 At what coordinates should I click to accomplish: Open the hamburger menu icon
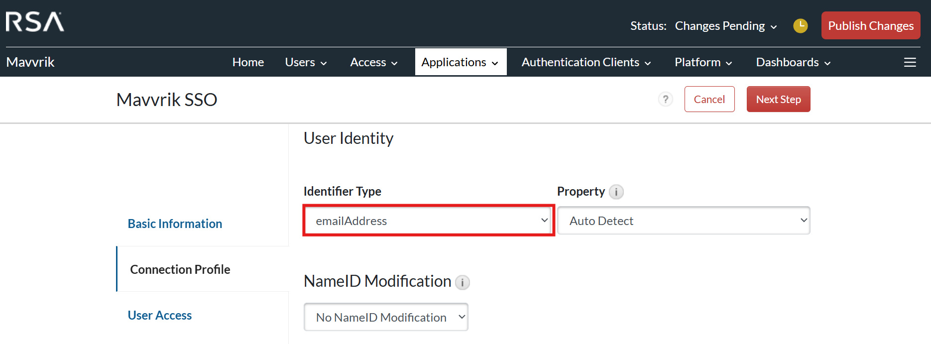[x=910, y=62]
